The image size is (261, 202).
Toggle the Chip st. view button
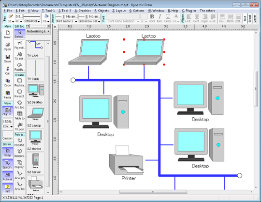pyautogui.click(x=7, y=111)
